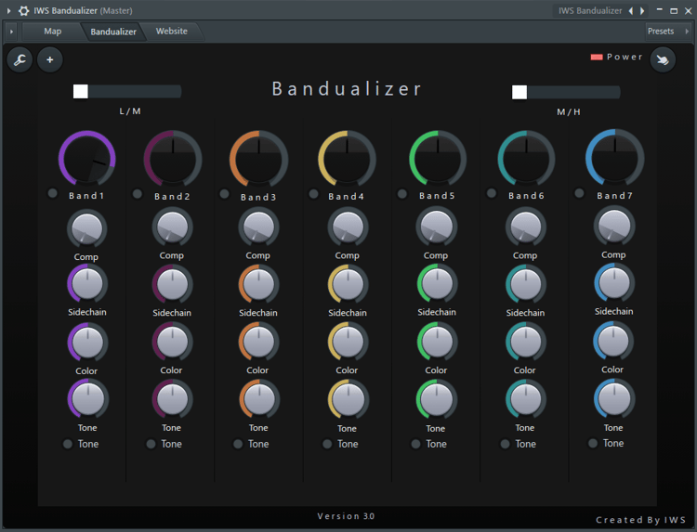Screen dimensions: 697x532
Task: Enable the Band 2 Tone radio dot
Action: (151, 444)
